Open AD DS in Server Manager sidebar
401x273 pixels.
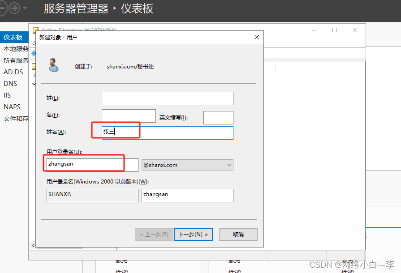point(13,72)
